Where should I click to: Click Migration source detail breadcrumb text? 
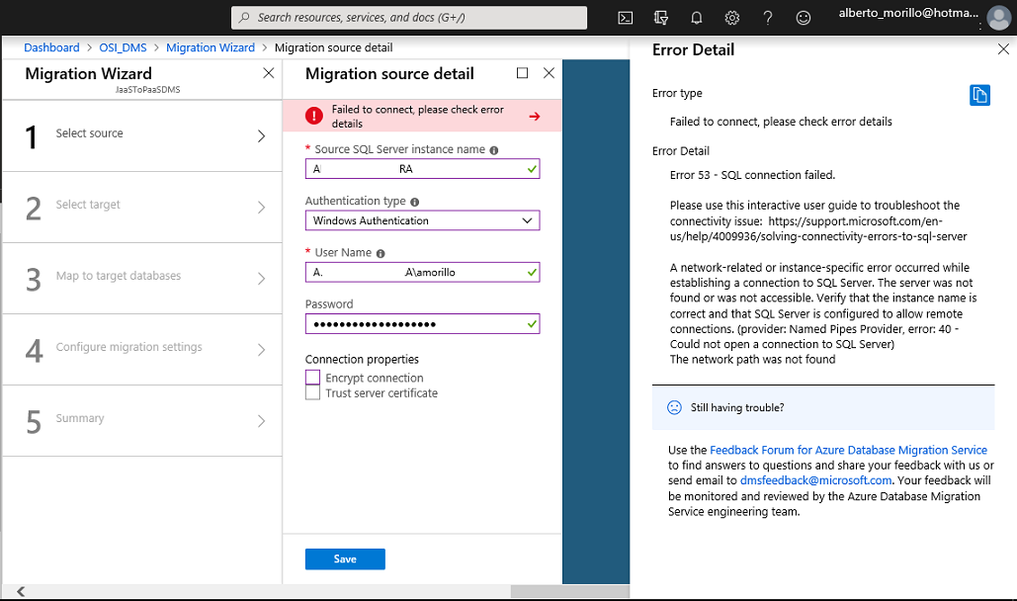pyautogui.click(x=333, y=47)
